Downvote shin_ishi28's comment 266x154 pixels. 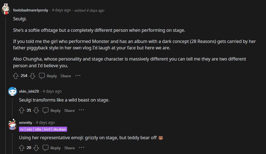[36, 110]
